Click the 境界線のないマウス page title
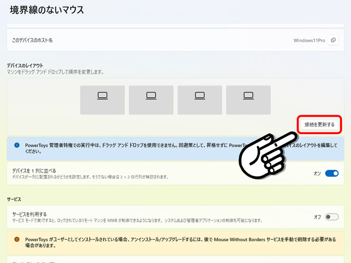 point(46,9)
